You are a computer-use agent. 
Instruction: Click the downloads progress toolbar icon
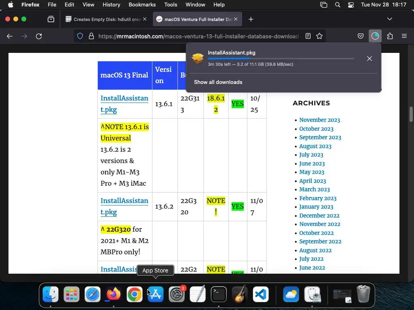coord(375,36)
